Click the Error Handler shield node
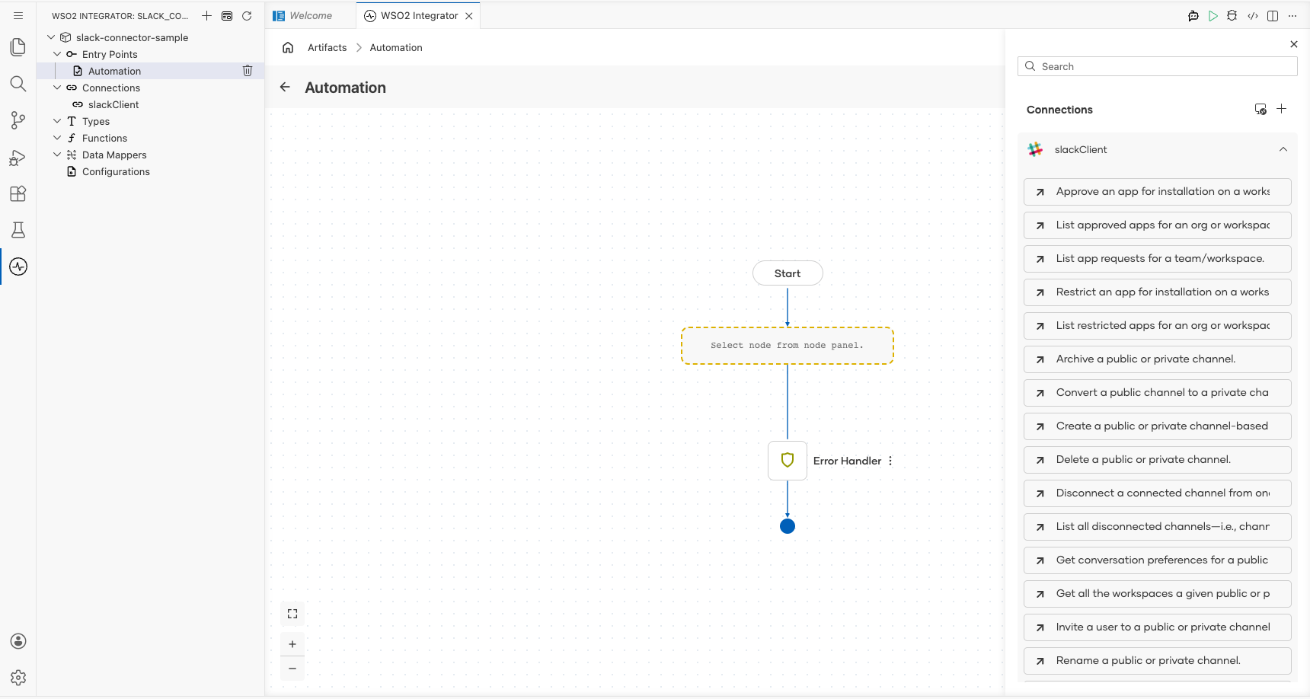Screen dimensions: 1310x699 [788, 461]
